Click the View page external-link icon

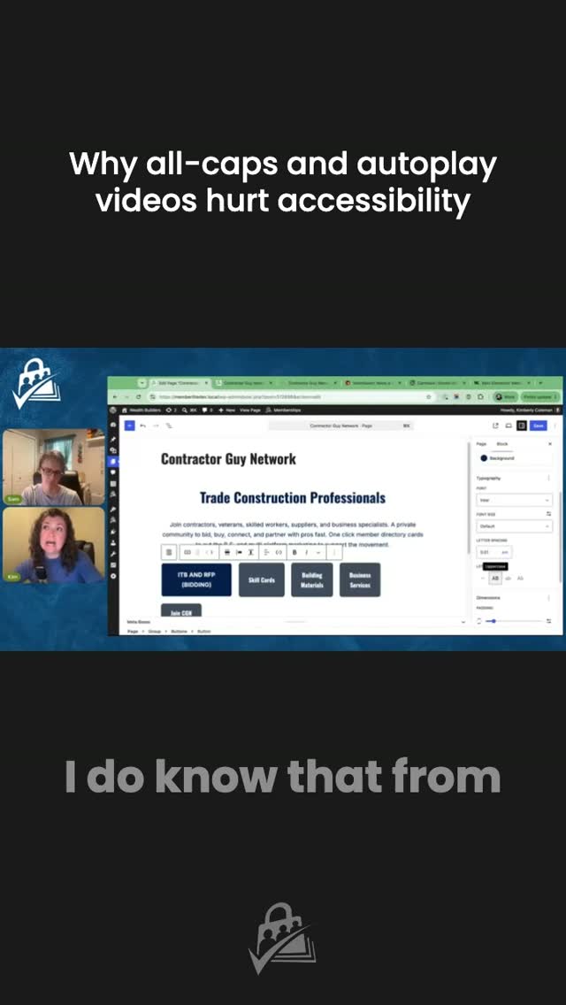[x=495, y=426]
